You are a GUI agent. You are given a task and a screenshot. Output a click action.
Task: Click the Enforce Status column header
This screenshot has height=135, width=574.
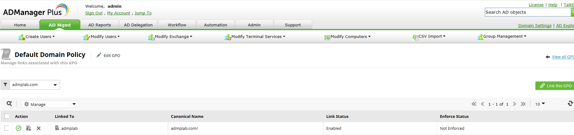point(454,116)
